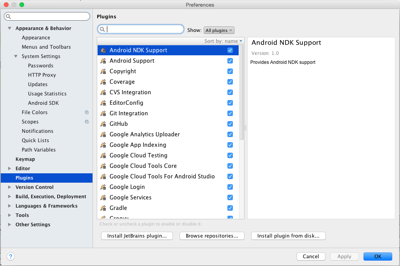Image resolution: width=400 pixels, height=266 pixels.
Task: Click the Google App Indexing plugin icon
Action: (103, 145)
